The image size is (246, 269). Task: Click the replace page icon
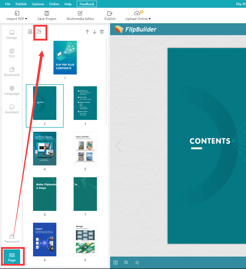[39, 32]
